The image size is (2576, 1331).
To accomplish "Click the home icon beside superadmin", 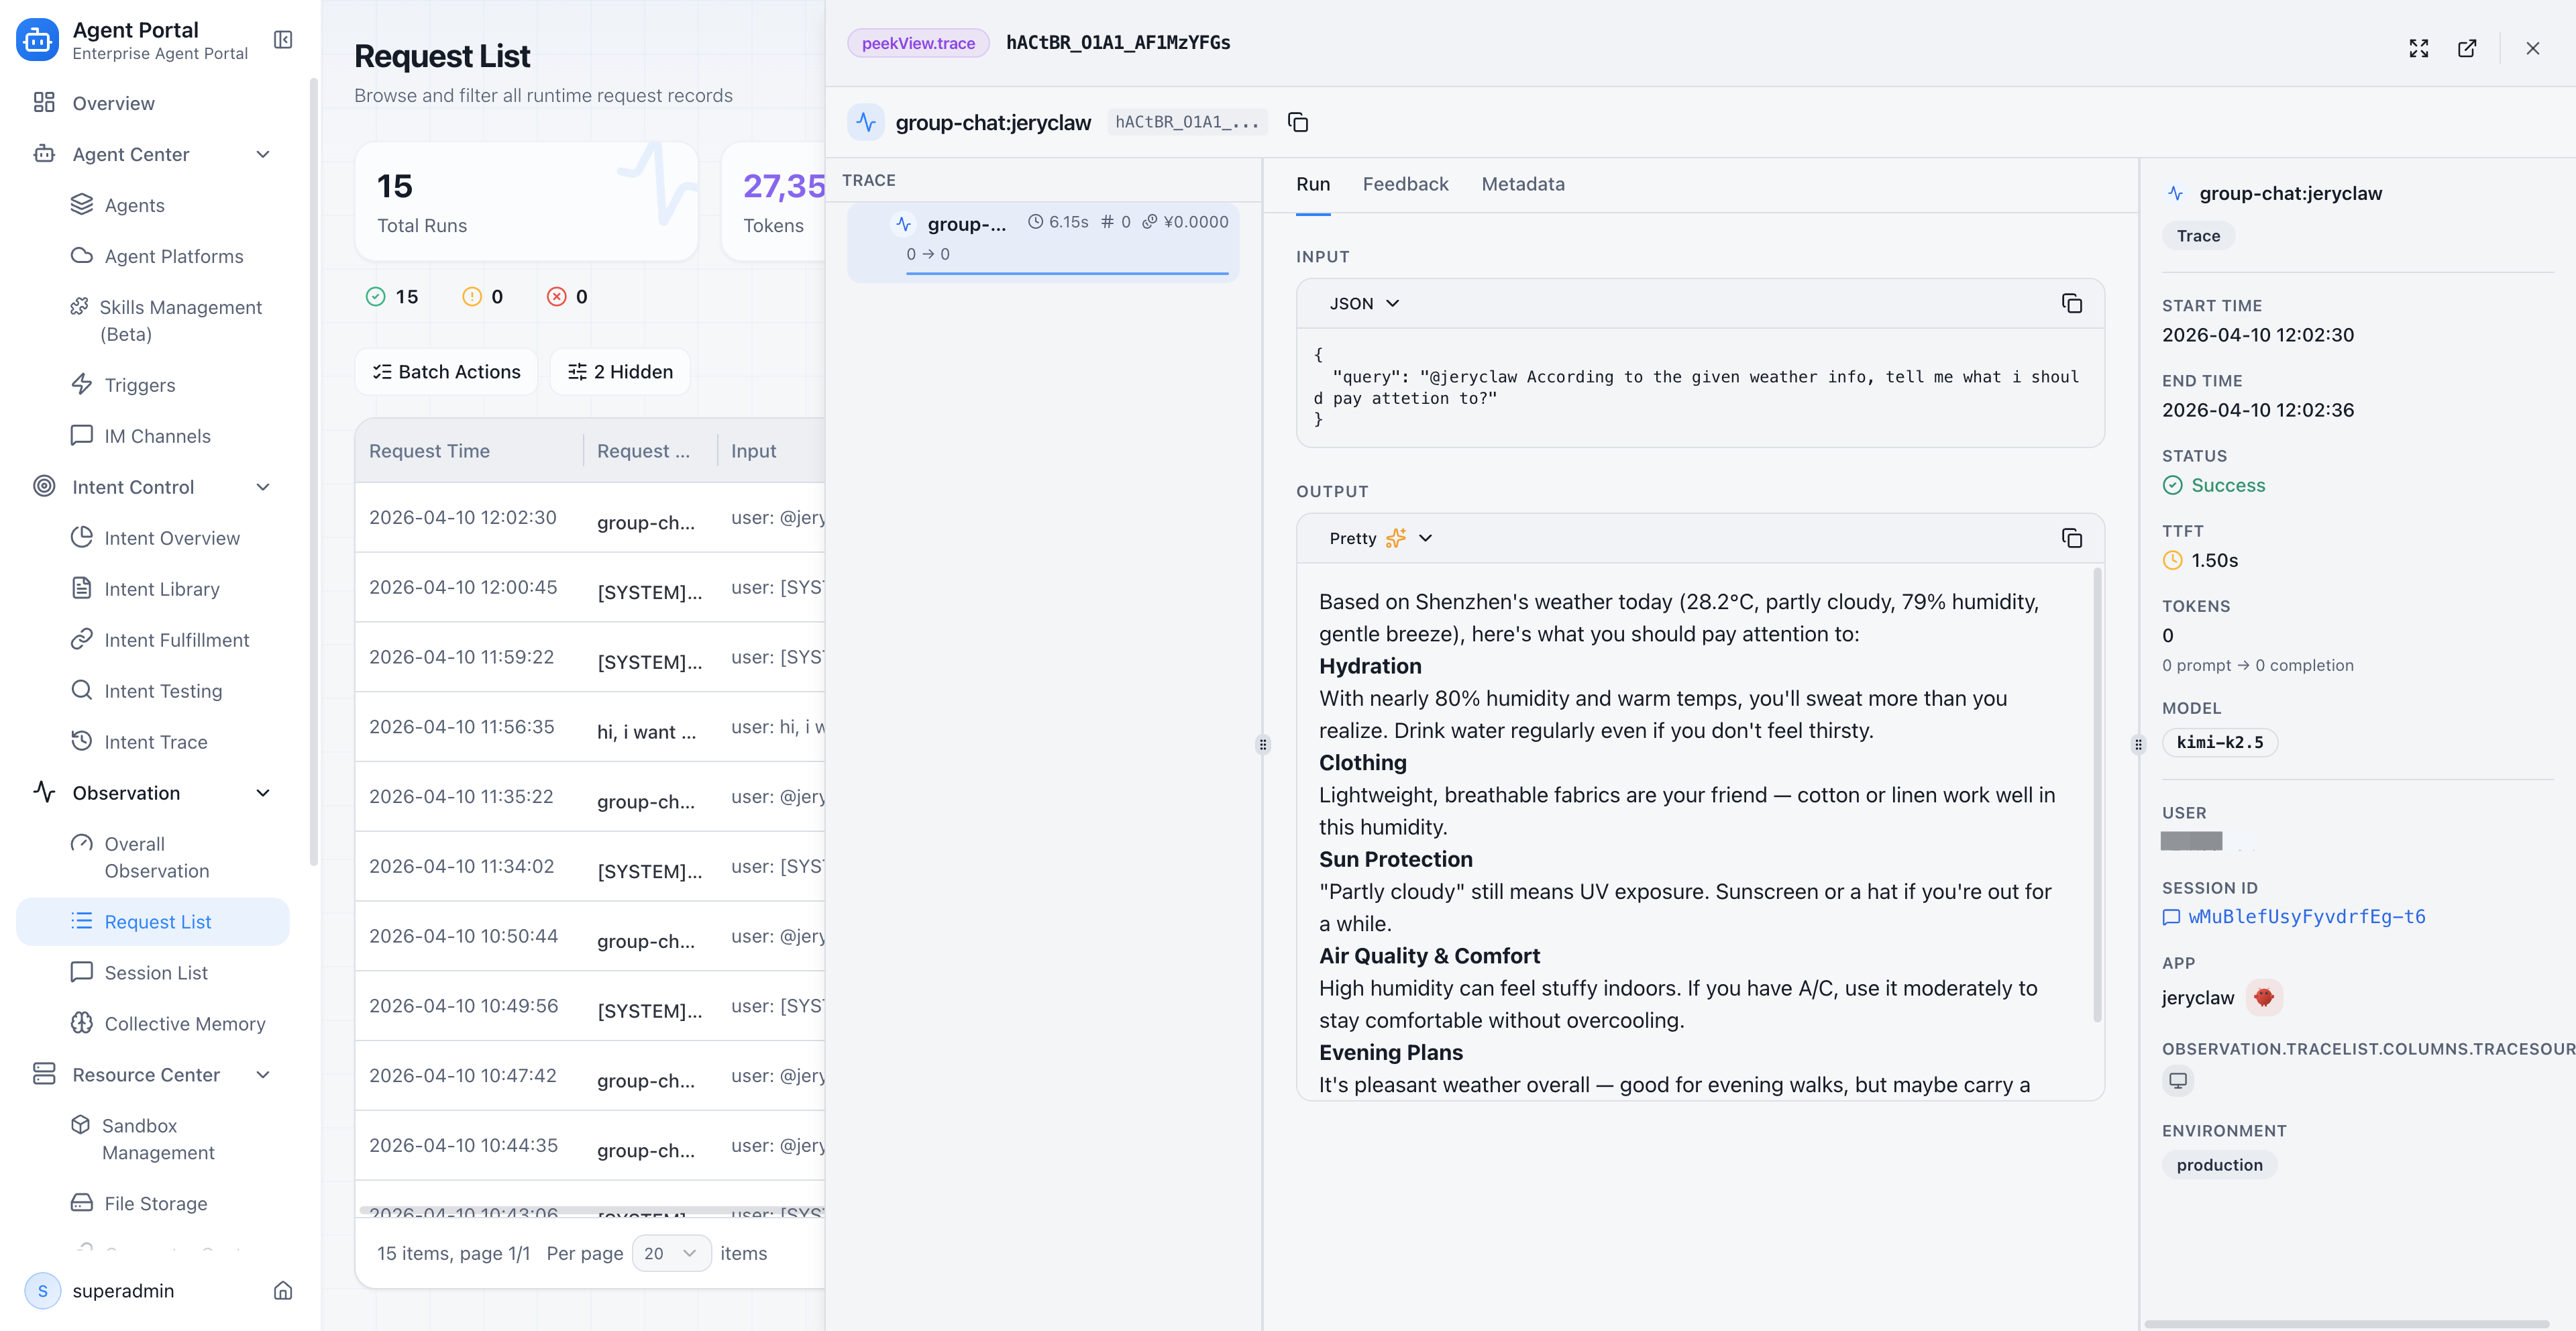I will point(283,1290).
